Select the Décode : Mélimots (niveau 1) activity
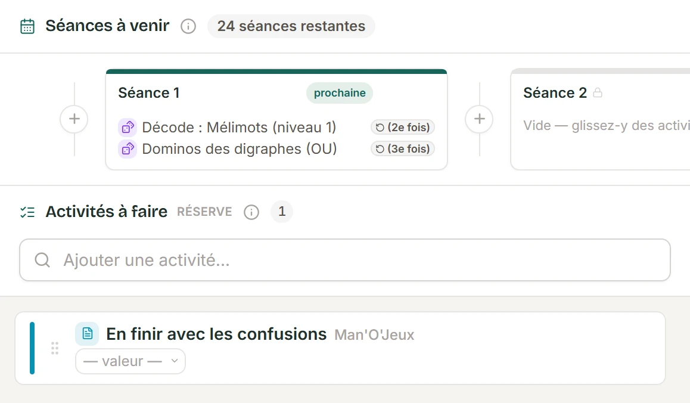 (x=239, y=128)
